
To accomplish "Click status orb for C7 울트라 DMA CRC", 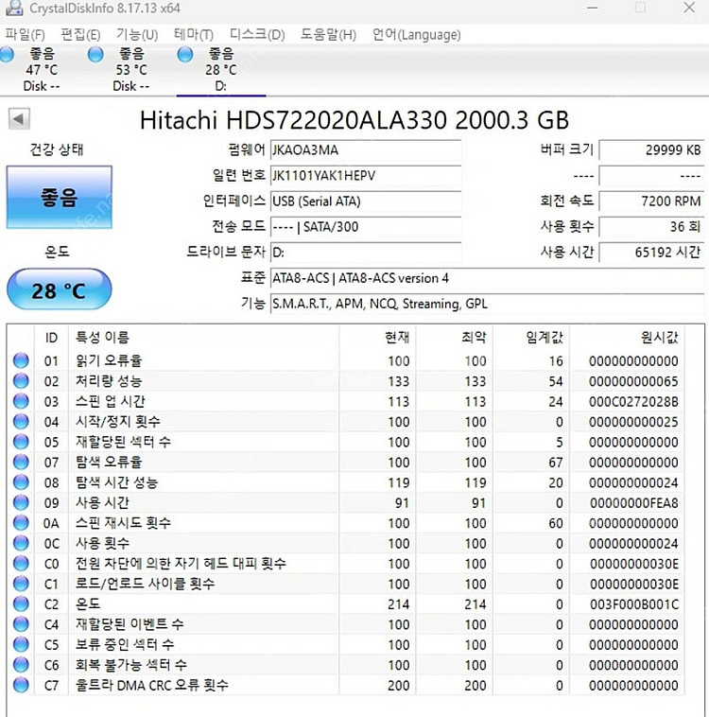I will point(21,685).
